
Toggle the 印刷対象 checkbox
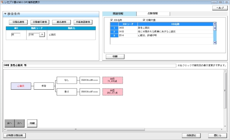pyautogui.click(x=144, y=20)
